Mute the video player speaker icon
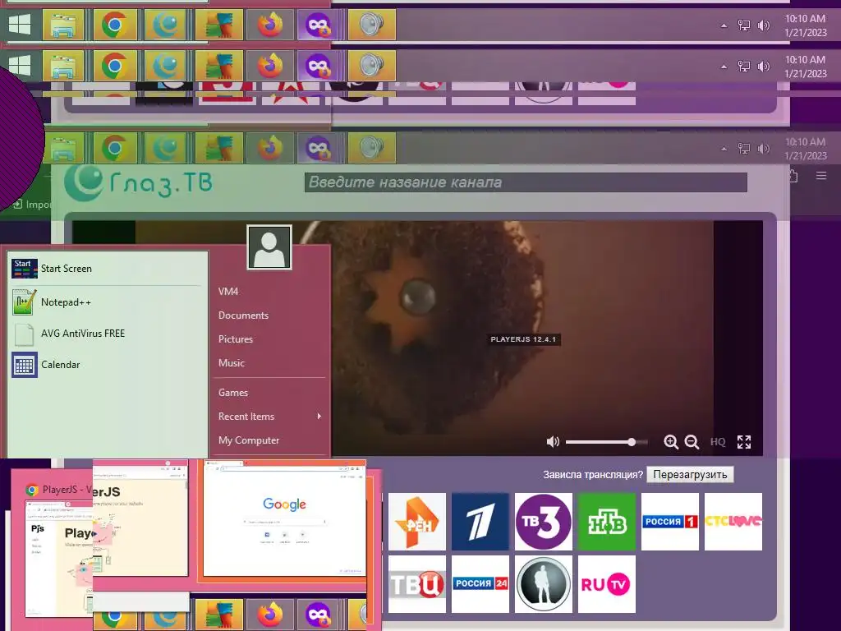The image size is (841, 631). pyautogui.click(x=553, y=441)
